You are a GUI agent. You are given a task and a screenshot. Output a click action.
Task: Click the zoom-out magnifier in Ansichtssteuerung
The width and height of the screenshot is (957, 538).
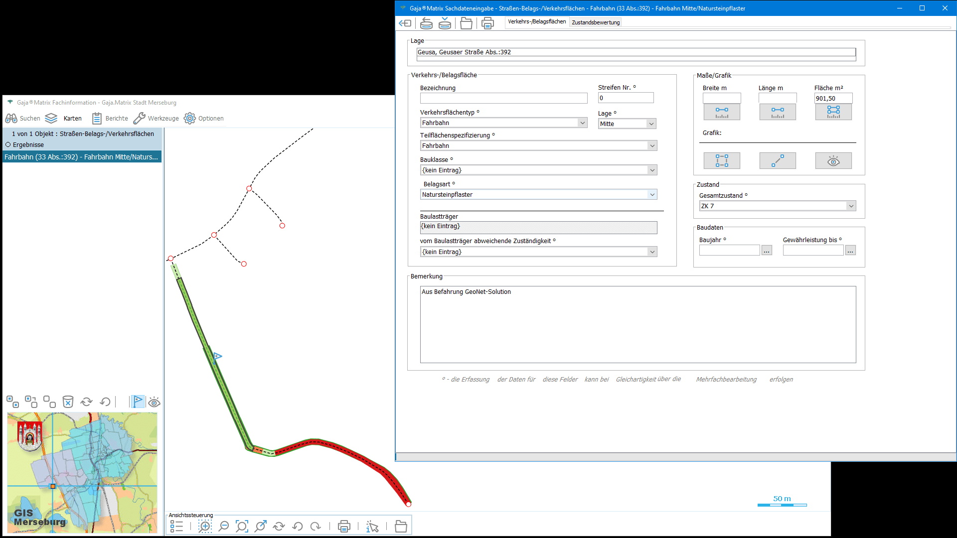(x=224, y=526)
